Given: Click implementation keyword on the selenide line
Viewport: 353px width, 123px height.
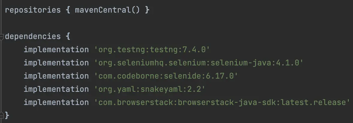Looking at the screenshot, I should pos(56,76).
